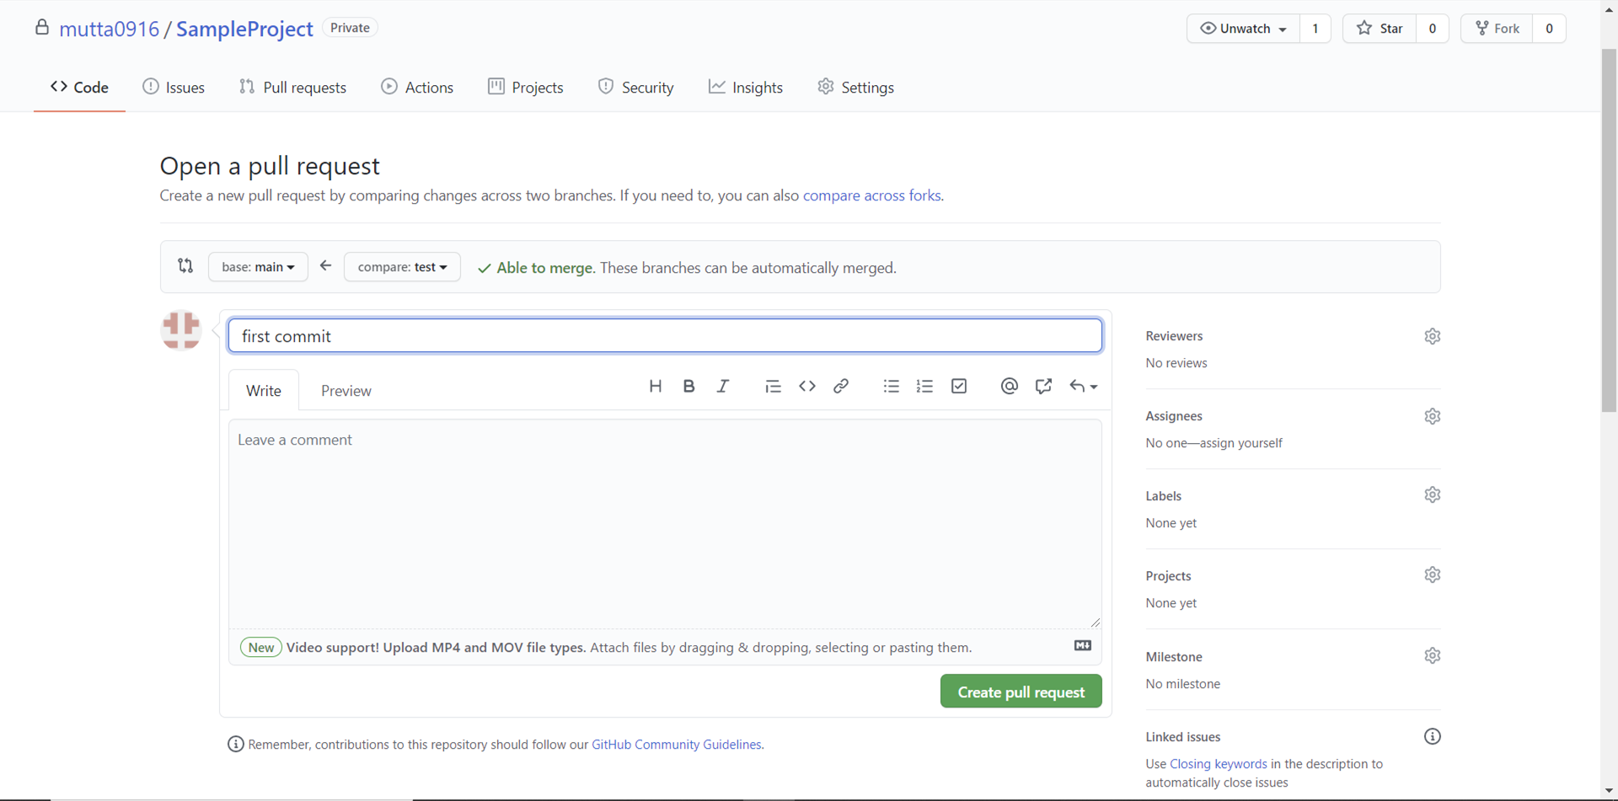Click the attach files drop area text
Screen dimensions: 1618x801
(780, 647)
